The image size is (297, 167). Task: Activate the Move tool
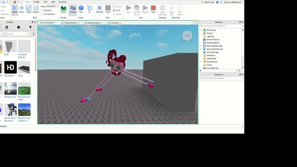click(x=22, y=9)
